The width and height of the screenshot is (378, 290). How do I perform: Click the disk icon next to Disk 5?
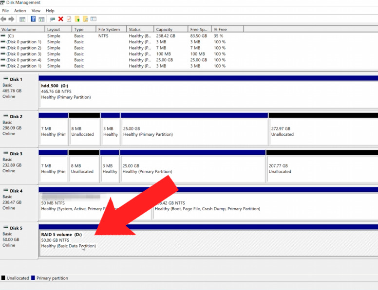coord(5,227)
